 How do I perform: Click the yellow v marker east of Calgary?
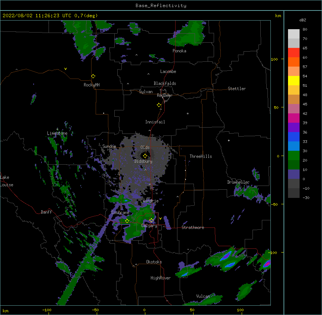coord(160,218)
